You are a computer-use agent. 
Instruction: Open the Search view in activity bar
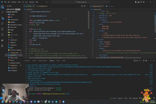2,12
